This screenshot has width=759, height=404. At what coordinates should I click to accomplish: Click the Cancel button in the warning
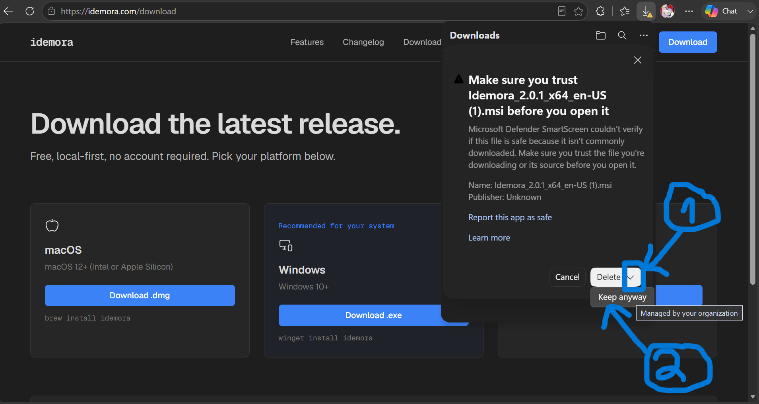[x=567, y=277]
